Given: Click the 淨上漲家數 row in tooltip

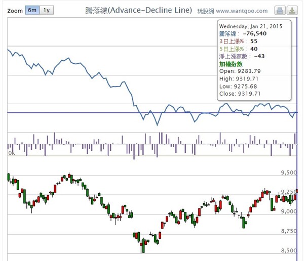Looking at the screenshot, I should (242, 56).
